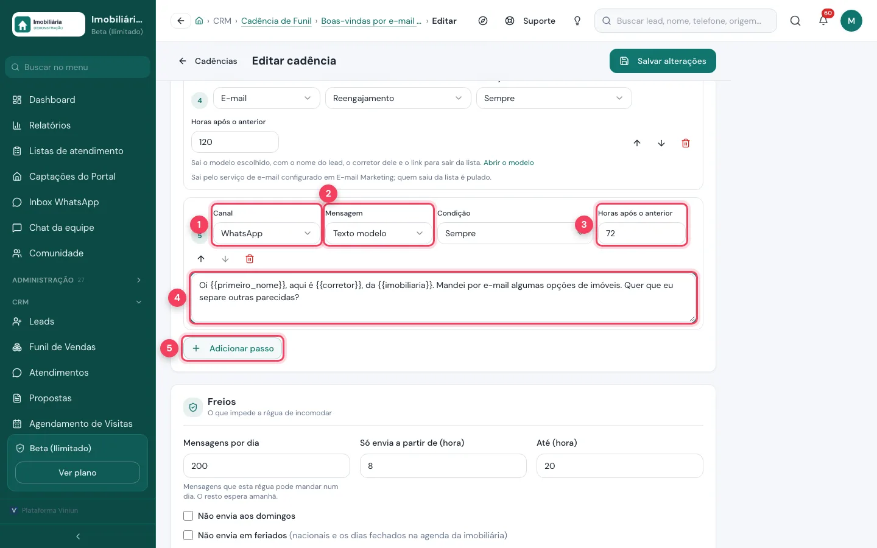Open the Suporte button in the top bar
Image resolution: width=877 pixels, height=548 pixels.
tap(530, 21)
